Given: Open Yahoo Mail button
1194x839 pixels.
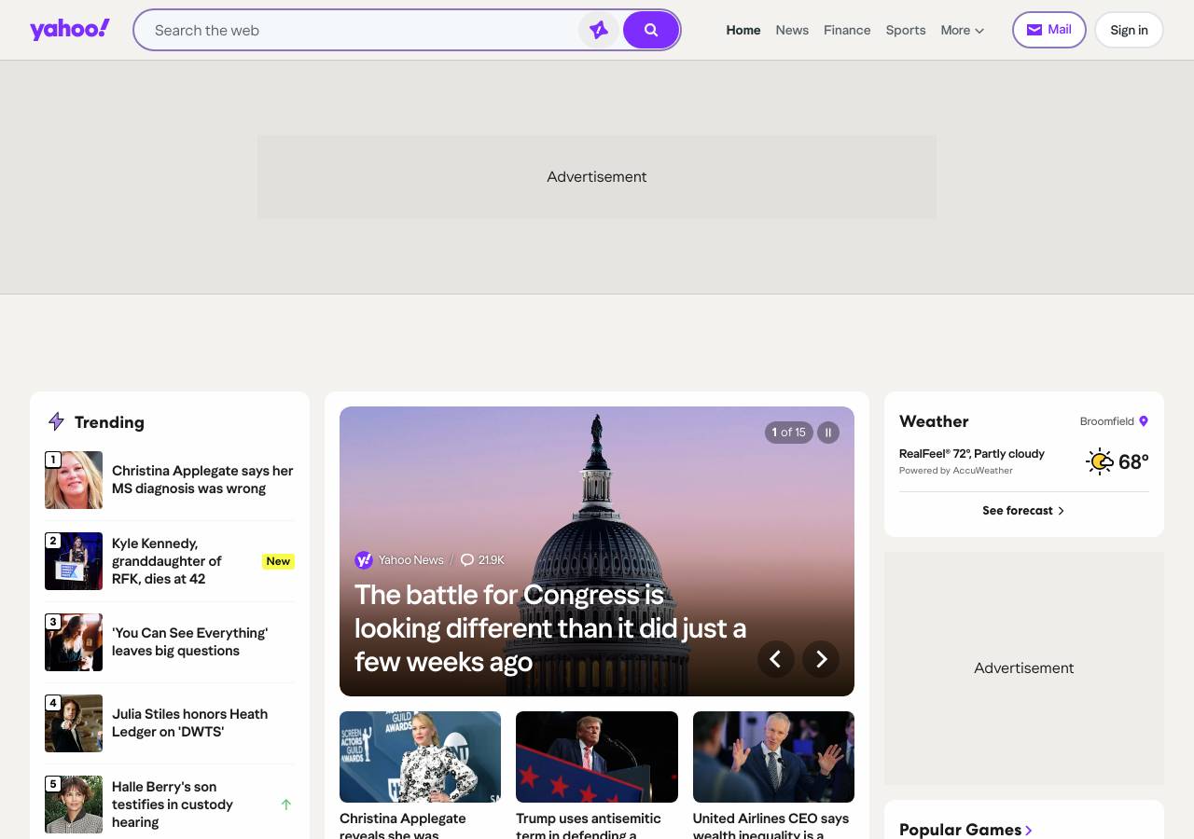Looking at the screenshot, I should coord(1049,30).
